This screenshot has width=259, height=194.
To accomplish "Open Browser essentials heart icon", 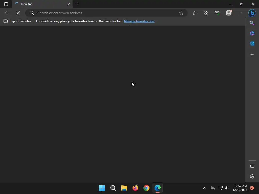I will 217,13.
